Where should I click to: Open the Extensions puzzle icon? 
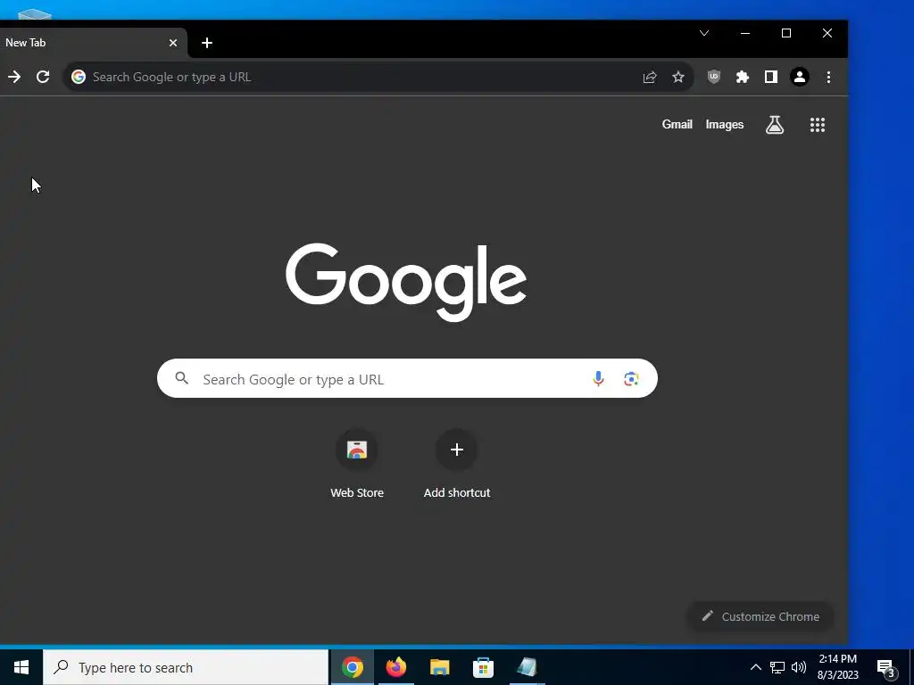coord(742,77)
